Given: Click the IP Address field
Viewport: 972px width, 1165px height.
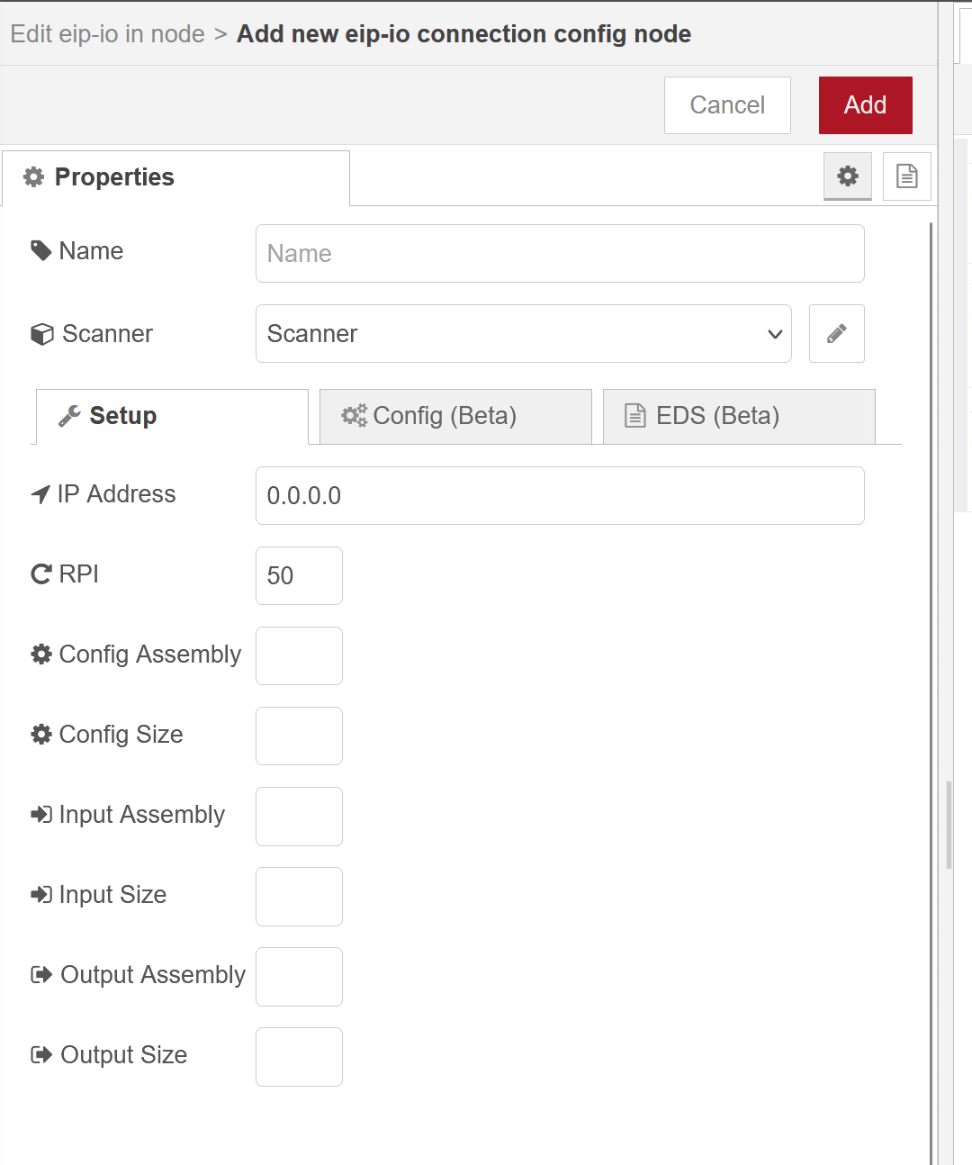Looking at the screenshot, I should tap(560, 496).
